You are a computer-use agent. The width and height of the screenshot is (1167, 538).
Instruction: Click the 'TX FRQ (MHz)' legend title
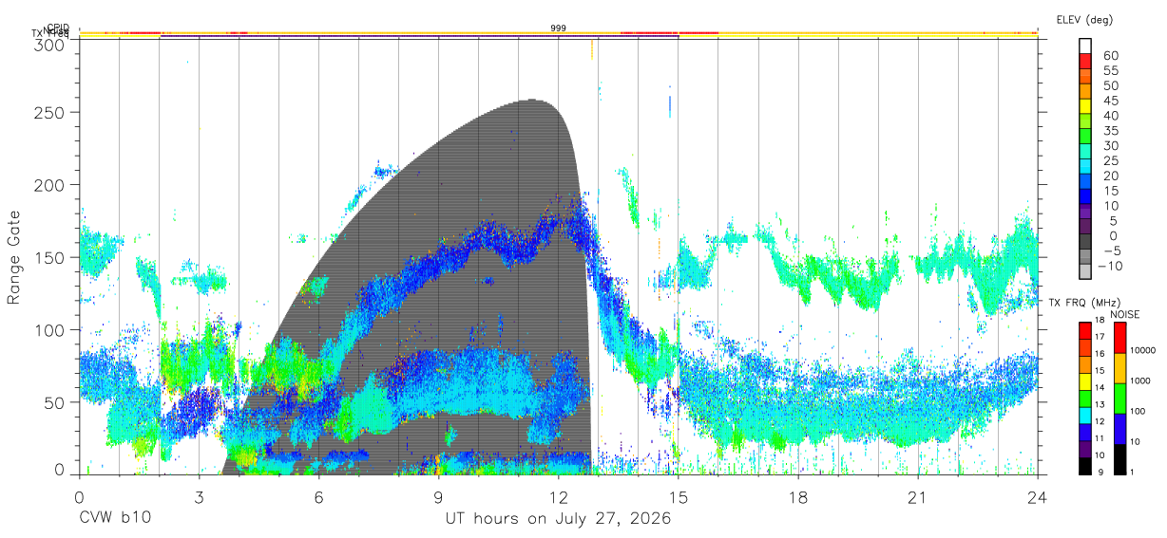pyautogui.click(x=1084, y=303)
